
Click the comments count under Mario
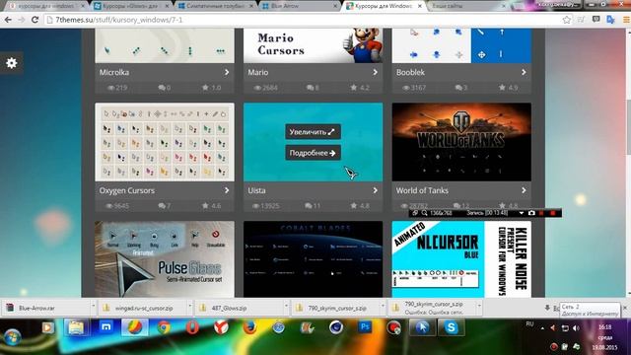[313, 88]
